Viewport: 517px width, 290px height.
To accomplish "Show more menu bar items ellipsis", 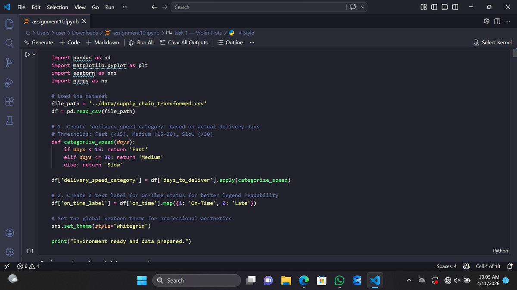I will (x=125, y=7).
